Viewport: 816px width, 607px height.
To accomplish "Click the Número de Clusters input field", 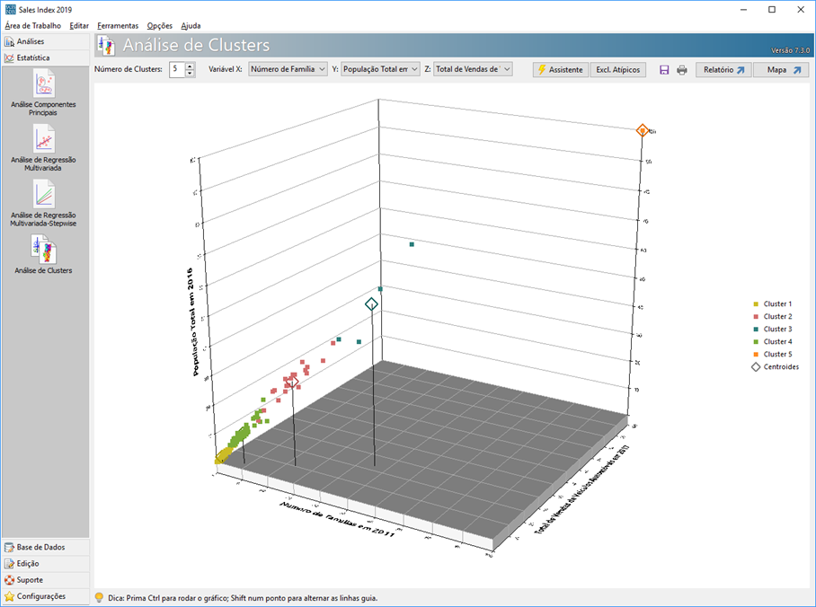I will (176, 69).
